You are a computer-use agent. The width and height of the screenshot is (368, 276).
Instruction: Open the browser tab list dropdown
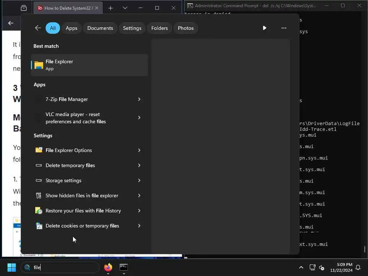tap(125, 8)
